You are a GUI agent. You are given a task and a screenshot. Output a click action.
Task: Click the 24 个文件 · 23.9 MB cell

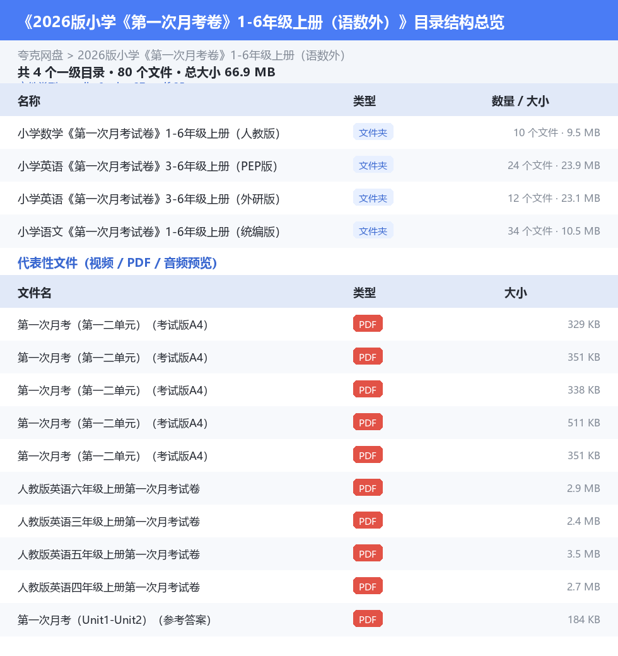tap(554, 165)
